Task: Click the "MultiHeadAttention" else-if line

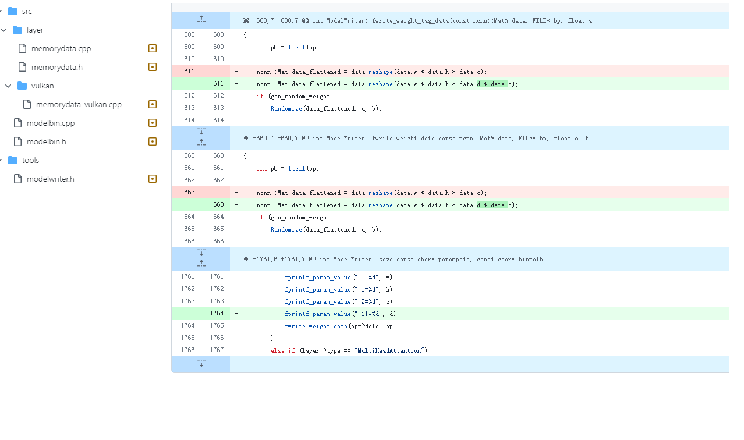Action: 349,350
